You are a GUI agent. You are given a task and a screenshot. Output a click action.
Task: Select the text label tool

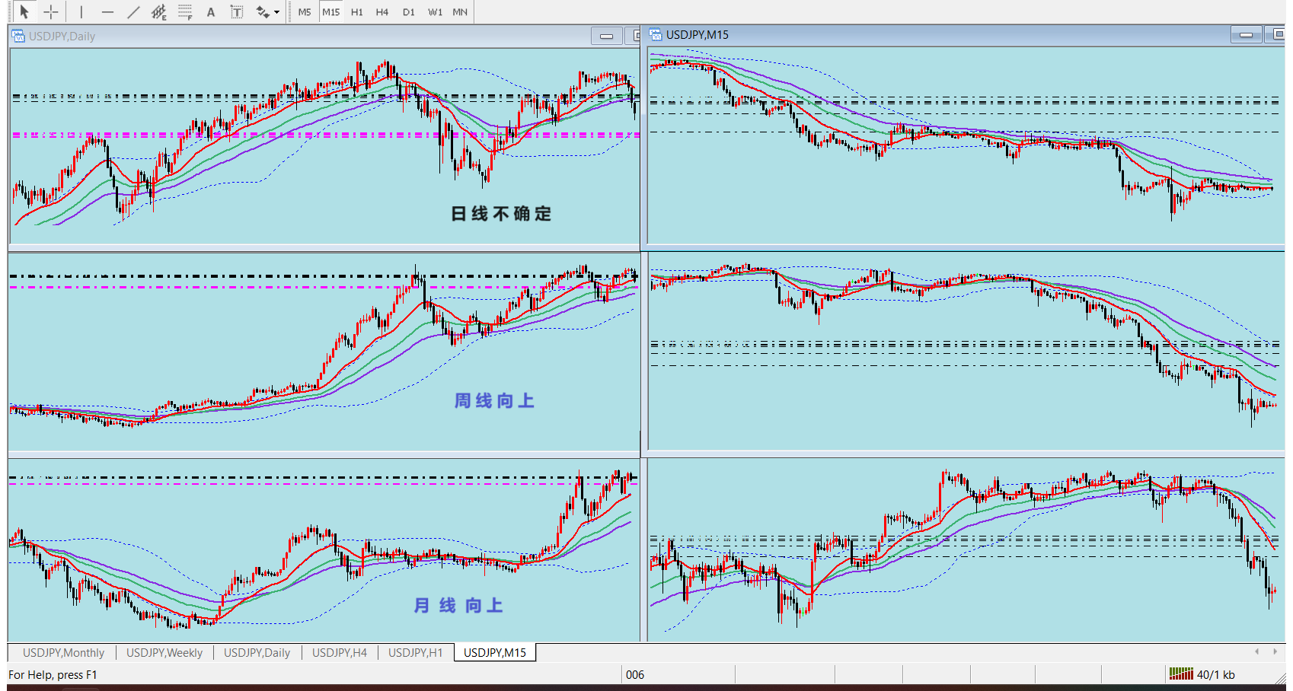(237, 11)
